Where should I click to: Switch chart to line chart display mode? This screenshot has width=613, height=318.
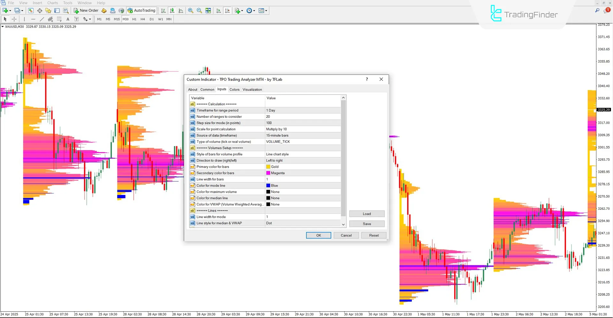coord(180,11)
